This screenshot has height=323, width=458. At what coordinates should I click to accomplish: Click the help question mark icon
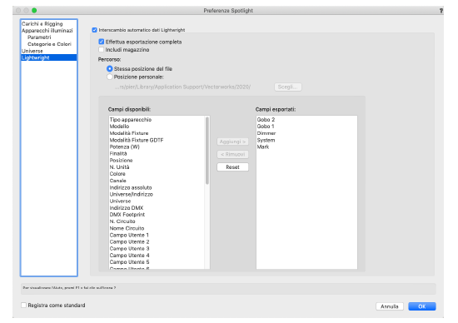tap(441, 11)
